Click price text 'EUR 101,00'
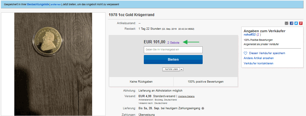 [x=154, y=42]
